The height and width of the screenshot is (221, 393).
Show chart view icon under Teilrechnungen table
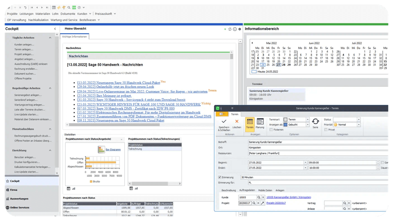(x=136, y=189)
